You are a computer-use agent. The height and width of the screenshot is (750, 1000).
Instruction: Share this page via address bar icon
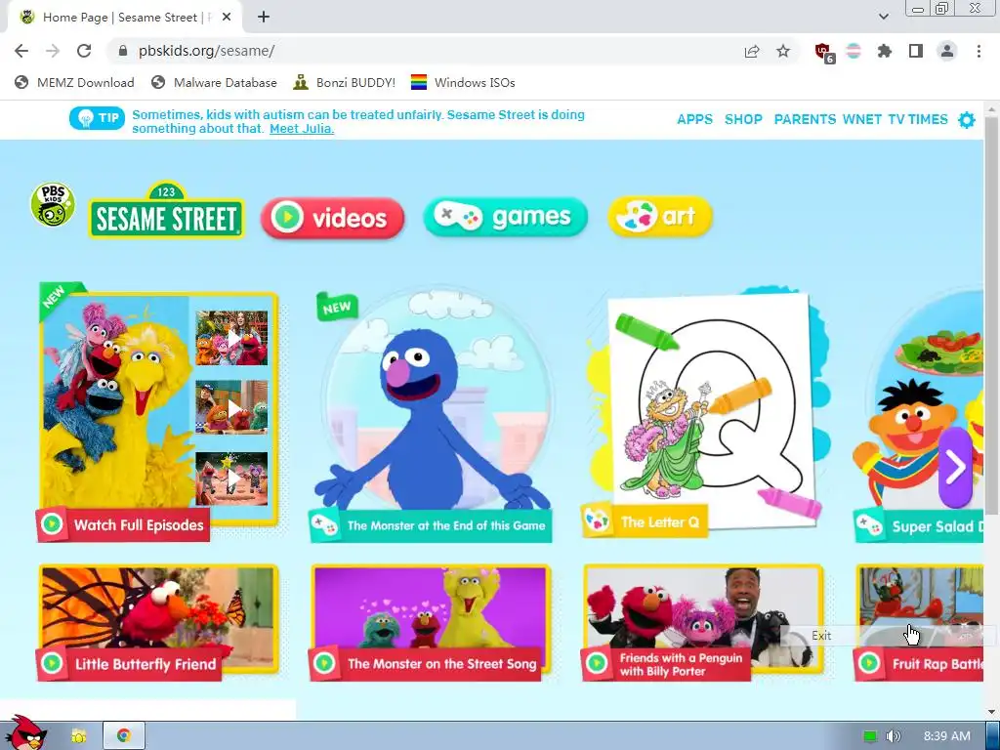tap(752, 51)
